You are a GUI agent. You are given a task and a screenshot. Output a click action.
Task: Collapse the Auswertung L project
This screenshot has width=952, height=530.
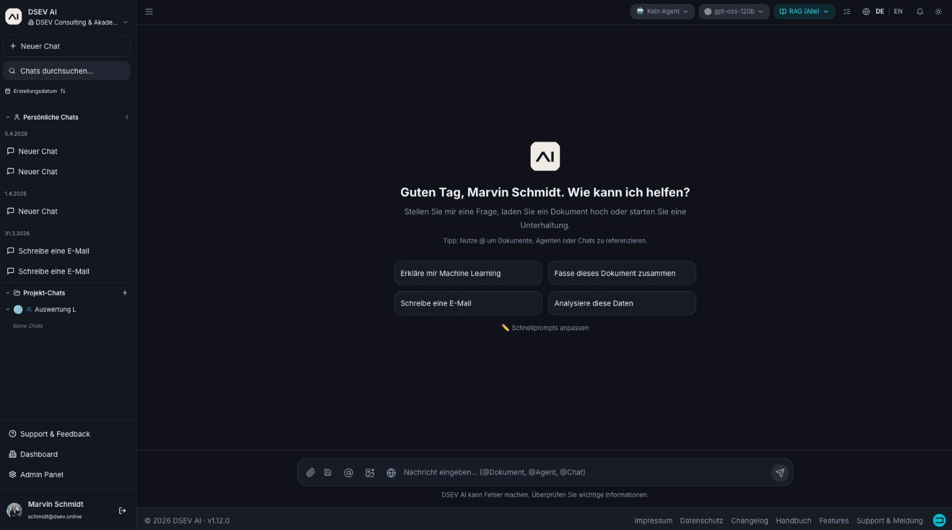8,309
